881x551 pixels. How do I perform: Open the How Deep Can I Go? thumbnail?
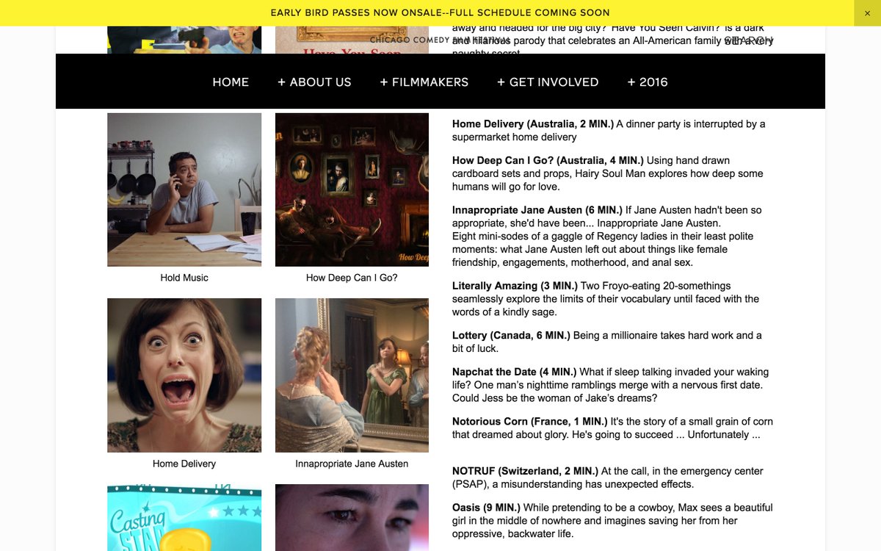352,190
